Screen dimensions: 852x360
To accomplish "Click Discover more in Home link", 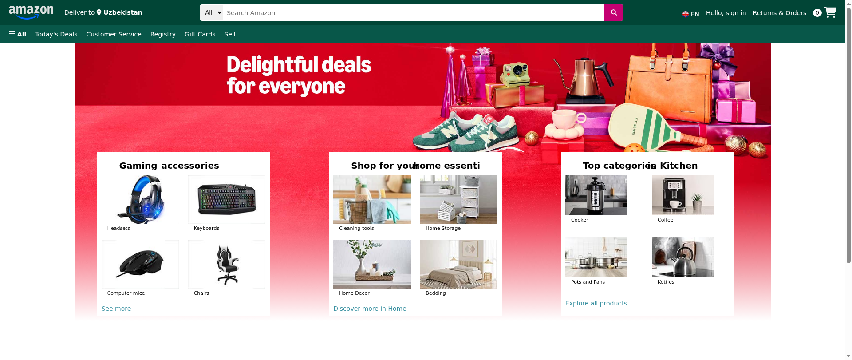I will (x=370, y=309).
